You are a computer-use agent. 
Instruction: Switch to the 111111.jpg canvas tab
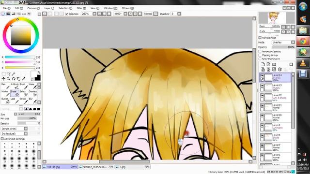tap(60, 167)
